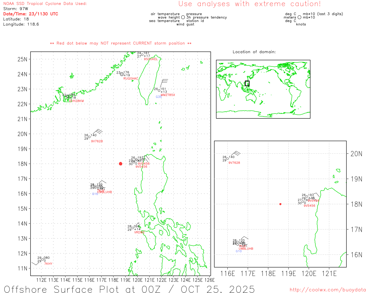The image size is (366, 293).
Task: Click the world map location thumbnail
Action: point(263,89)
